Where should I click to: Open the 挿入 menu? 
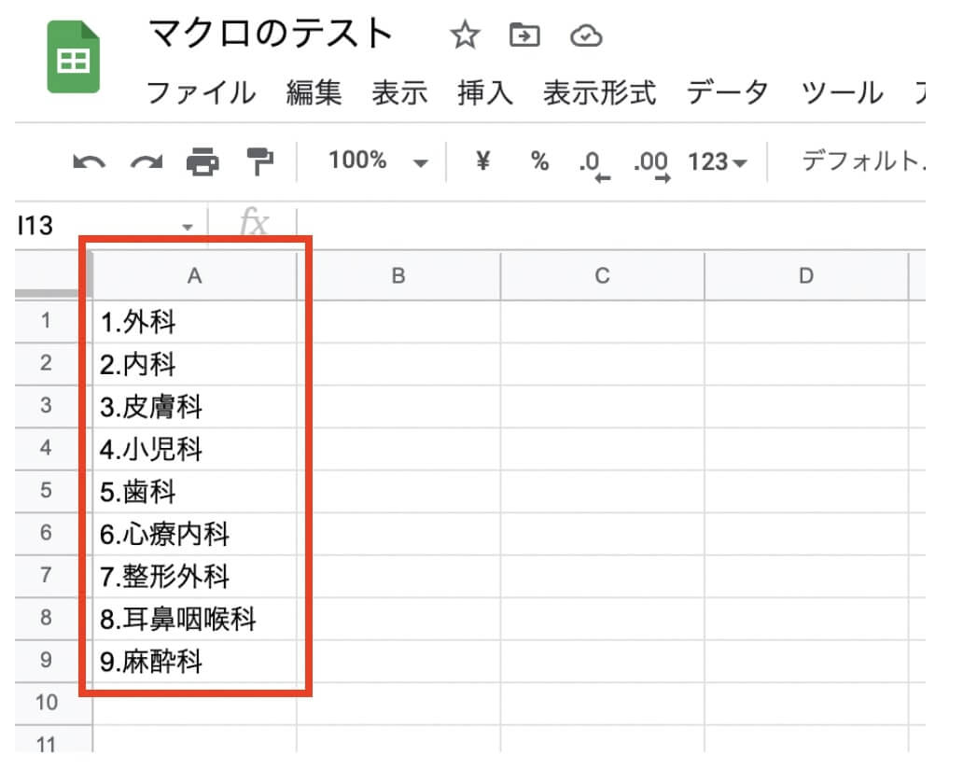(x=485, y=93)
